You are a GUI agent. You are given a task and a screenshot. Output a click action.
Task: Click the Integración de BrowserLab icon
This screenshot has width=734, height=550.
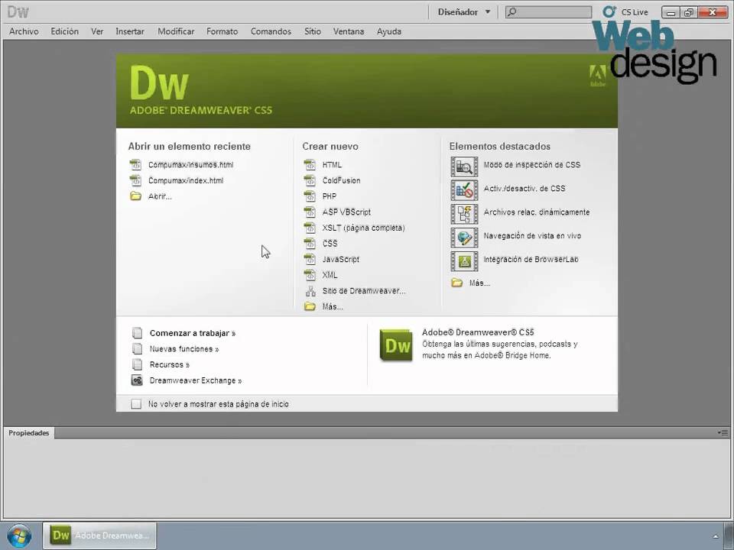pos(464,261)
